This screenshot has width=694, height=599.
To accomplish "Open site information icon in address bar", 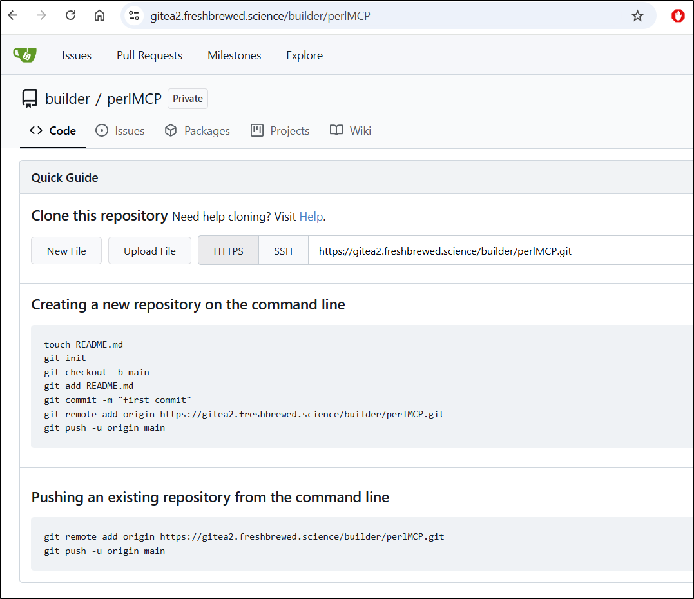I will pyautogui.click(x=134, y=16).
